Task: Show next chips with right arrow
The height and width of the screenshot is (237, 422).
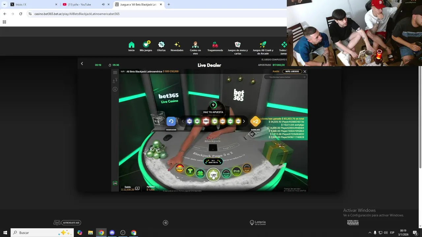Action: [x=244, y=121]
